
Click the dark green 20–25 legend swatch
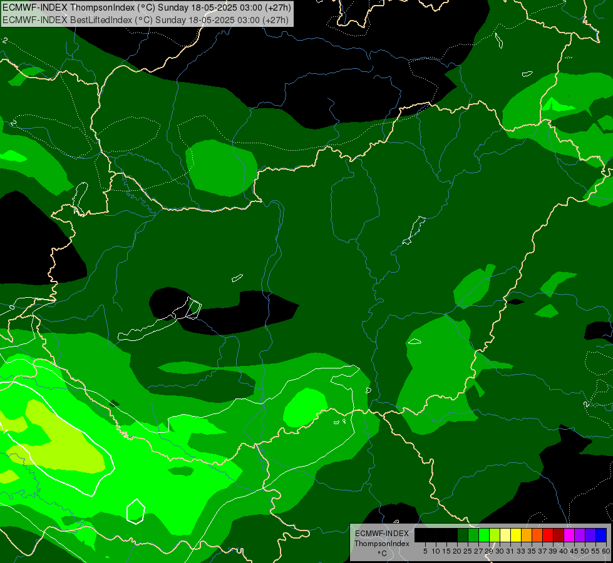click(463, 535)
